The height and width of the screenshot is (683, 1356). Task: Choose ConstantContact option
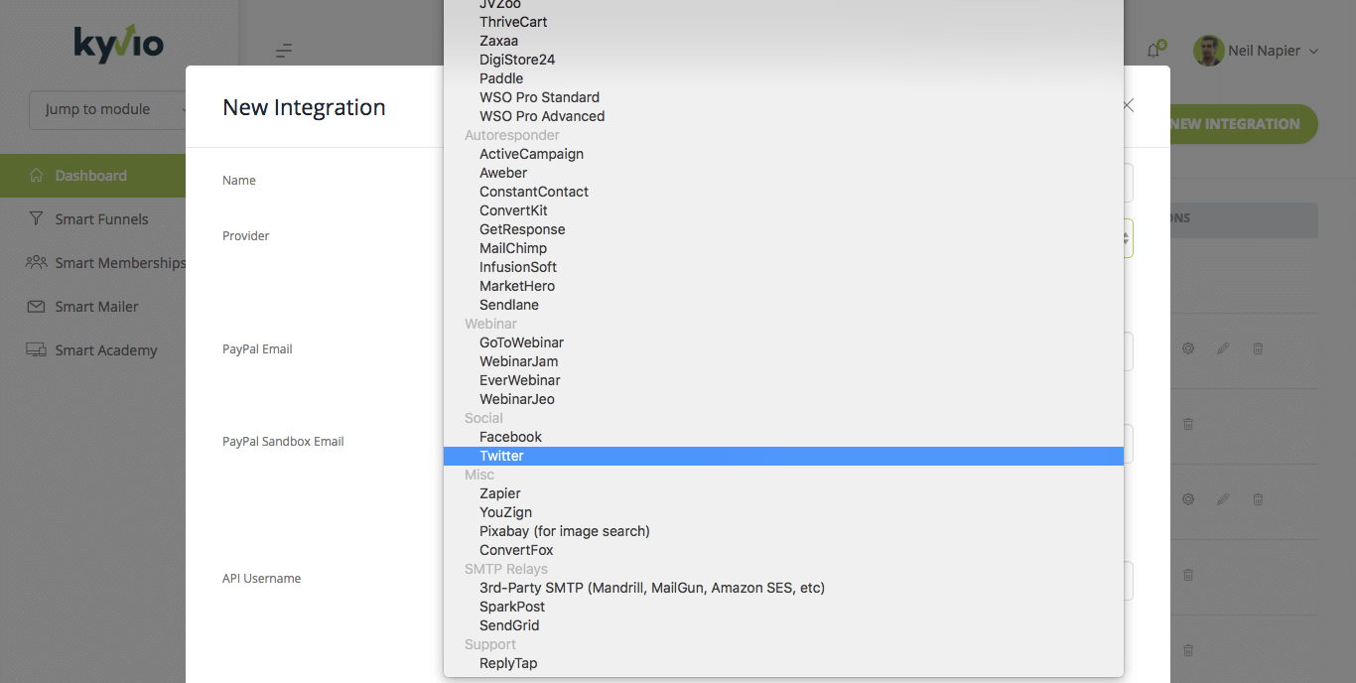783,192
